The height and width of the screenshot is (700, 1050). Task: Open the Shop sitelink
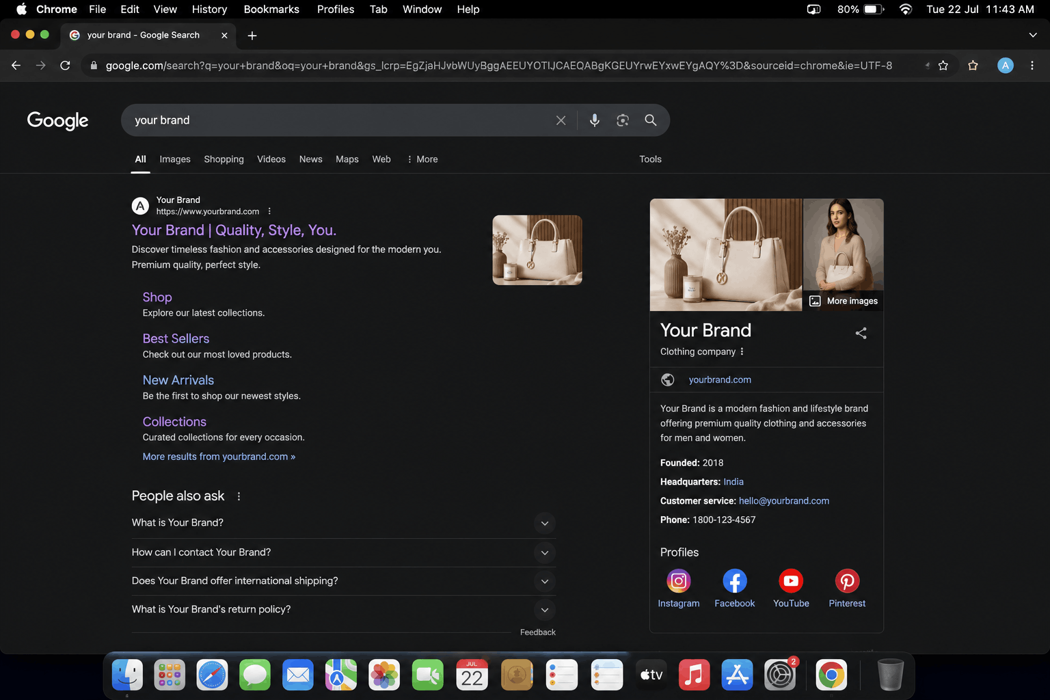[x=157, y=297]
